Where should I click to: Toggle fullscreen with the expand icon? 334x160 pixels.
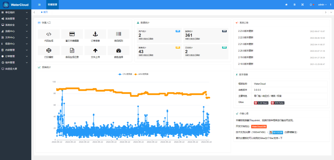[x=302, y=5]
